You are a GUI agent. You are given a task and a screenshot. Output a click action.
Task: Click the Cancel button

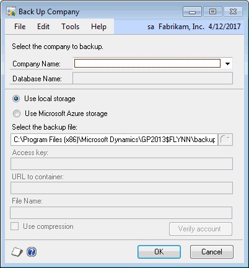point(212,252)
